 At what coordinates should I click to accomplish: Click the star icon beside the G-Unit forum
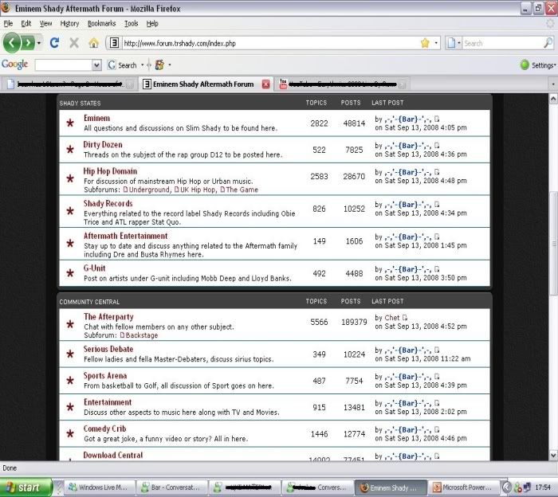pyautogui.click(x=70, y=273)
